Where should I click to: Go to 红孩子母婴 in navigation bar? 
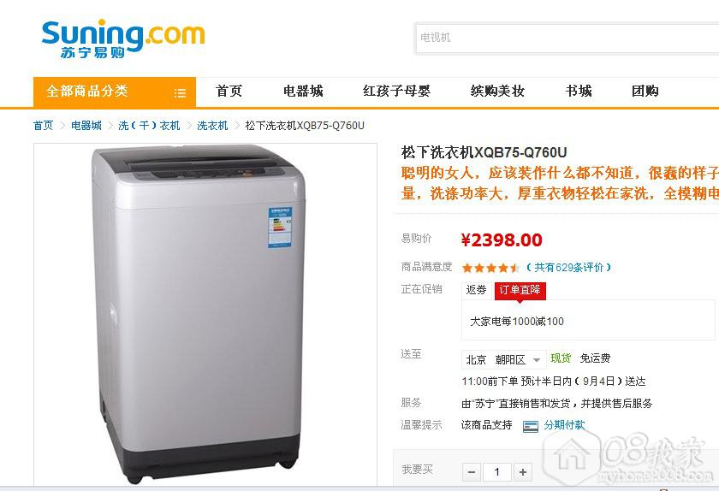point(396,92)
